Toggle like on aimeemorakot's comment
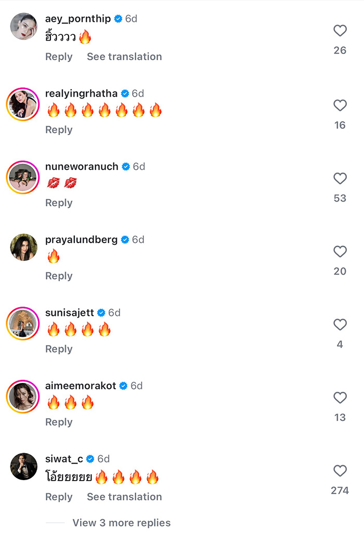The width and height of the screenshot is (364, 543). (x=340, y=398)
